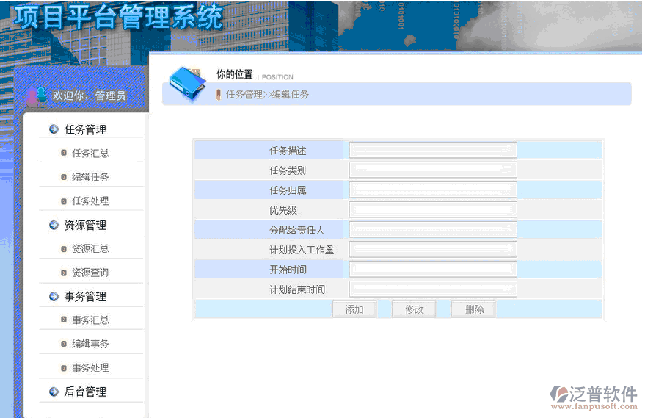Go to 资源汇总 page
Viewport: 645px width, 418px height.
pos(90,249)
